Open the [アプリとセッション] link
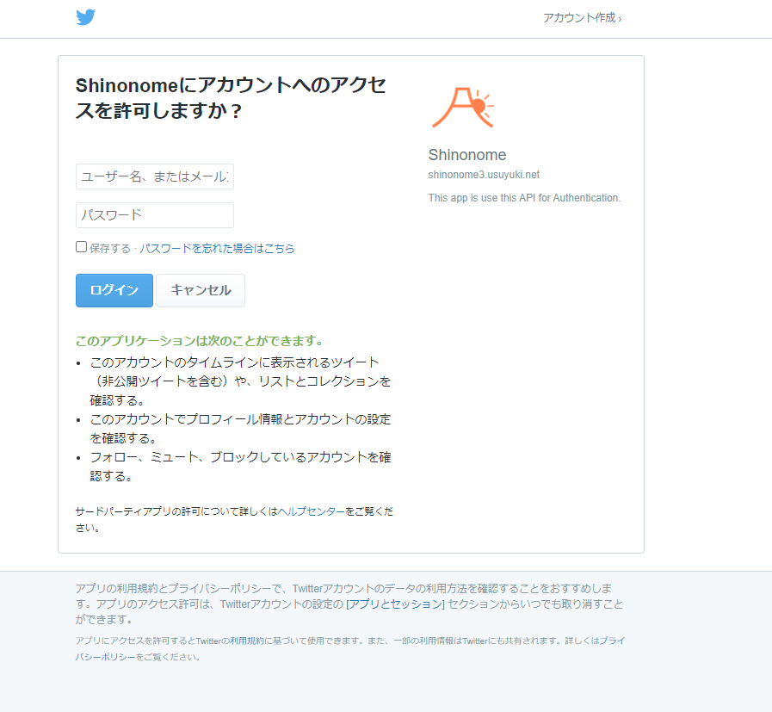Viewport: 772px width, 712px height. (x=395, y=604)
